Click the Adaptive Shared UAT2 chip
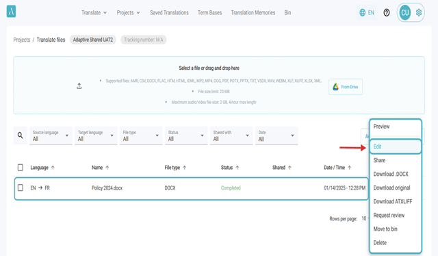438x256 pixels. (x=93, y=40)
